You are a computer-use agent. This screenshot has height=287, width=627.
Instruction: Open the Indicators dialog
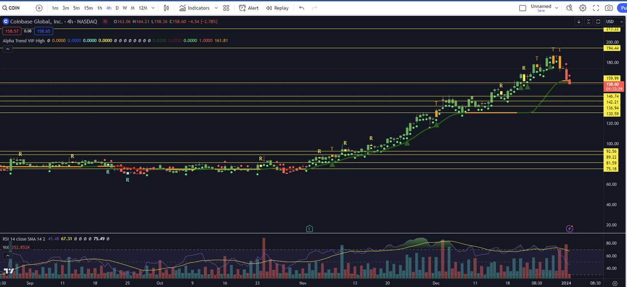(x=194, y=8)
